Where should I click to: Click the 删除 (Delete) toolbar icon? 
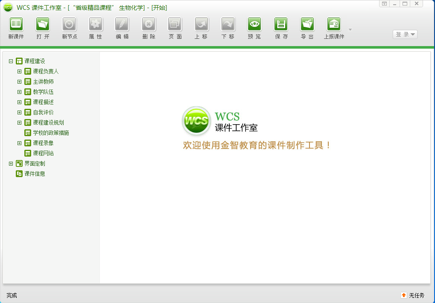point(149,24)
